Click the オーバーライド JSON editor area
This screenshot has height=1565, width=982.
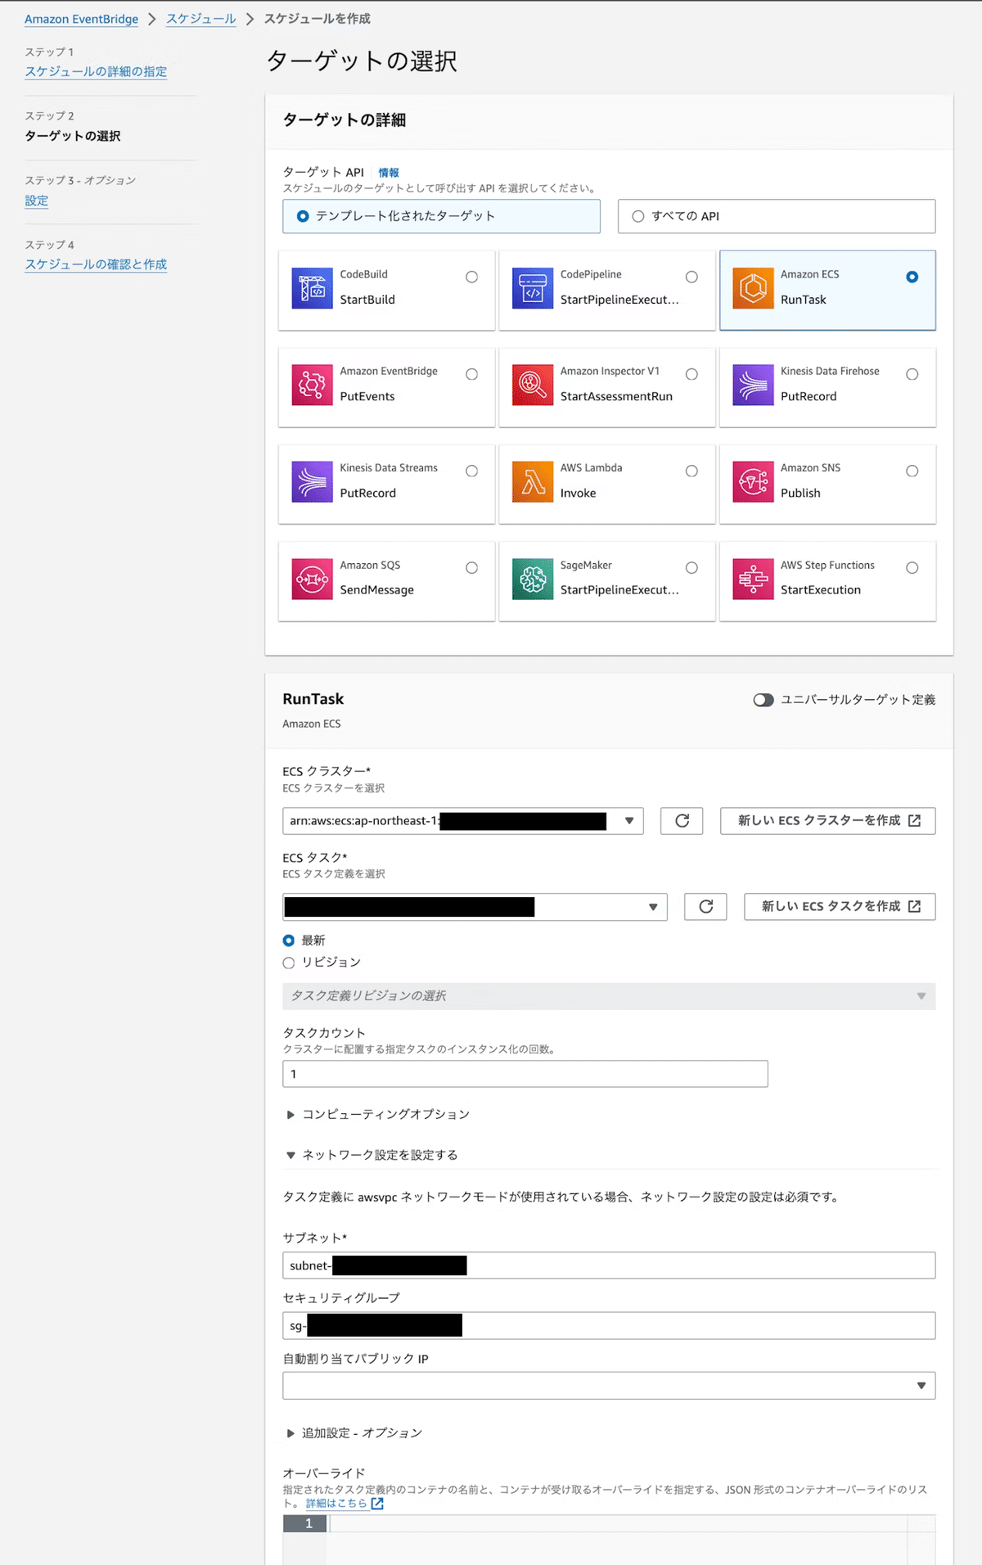click(609, 1540)
